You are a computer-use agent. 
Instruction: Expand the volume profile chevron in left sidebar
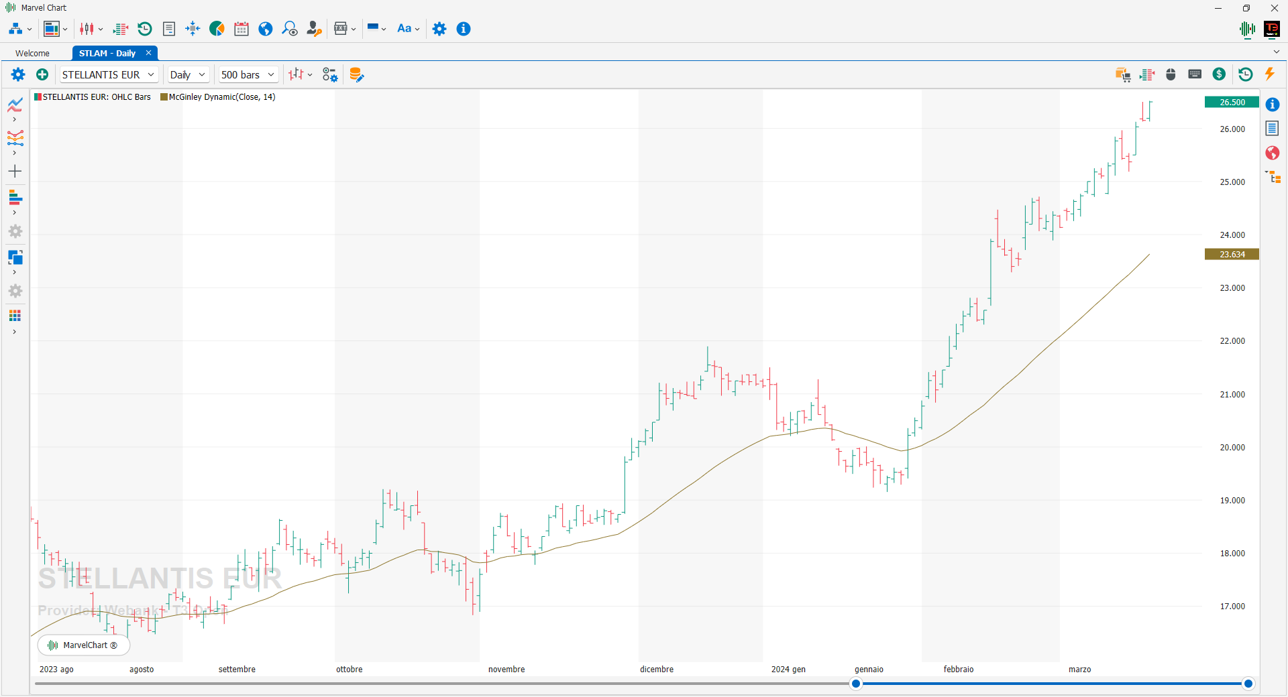click(x=14, y=213)
